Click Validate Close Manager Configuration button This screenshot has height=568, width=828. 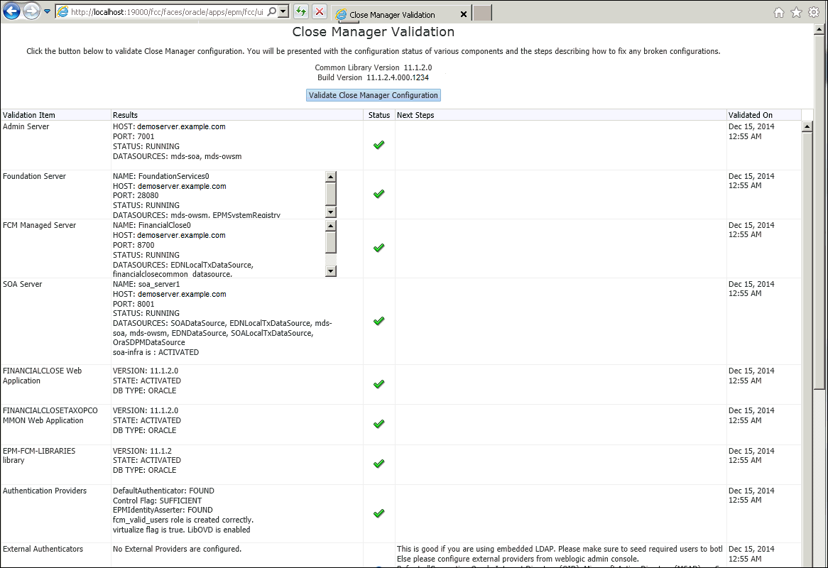click(x=374, y=95)
